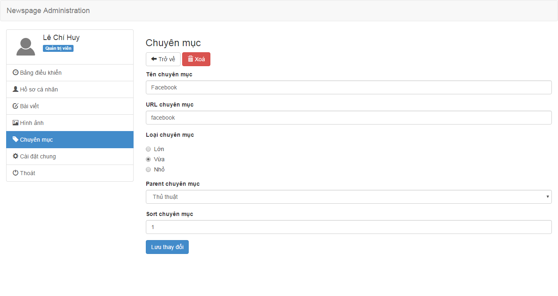This screenshot has width=558, height=296.
Task: Click the Trở về back button
Action: (163, 59)
